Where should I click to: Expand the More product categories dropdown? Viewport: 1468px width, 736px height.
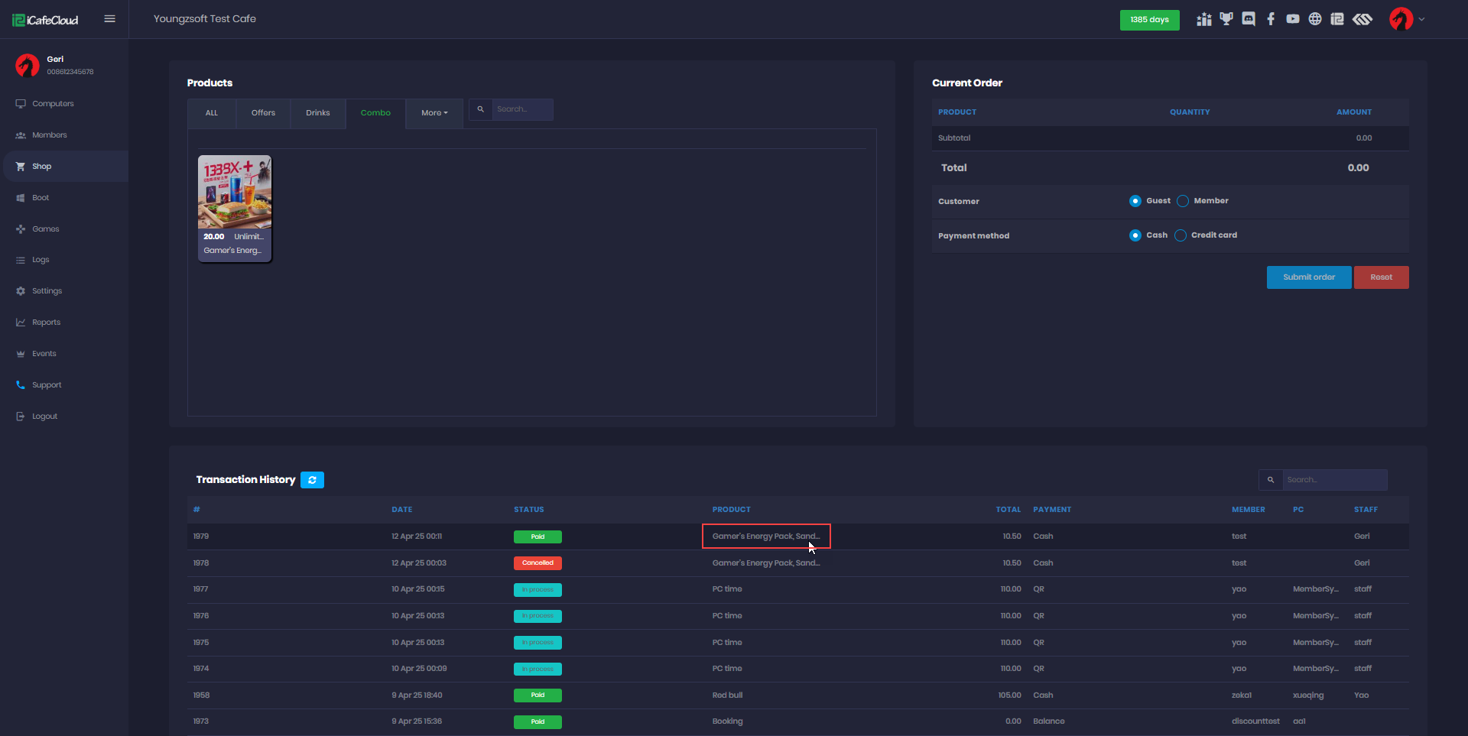tap(434, 113)
